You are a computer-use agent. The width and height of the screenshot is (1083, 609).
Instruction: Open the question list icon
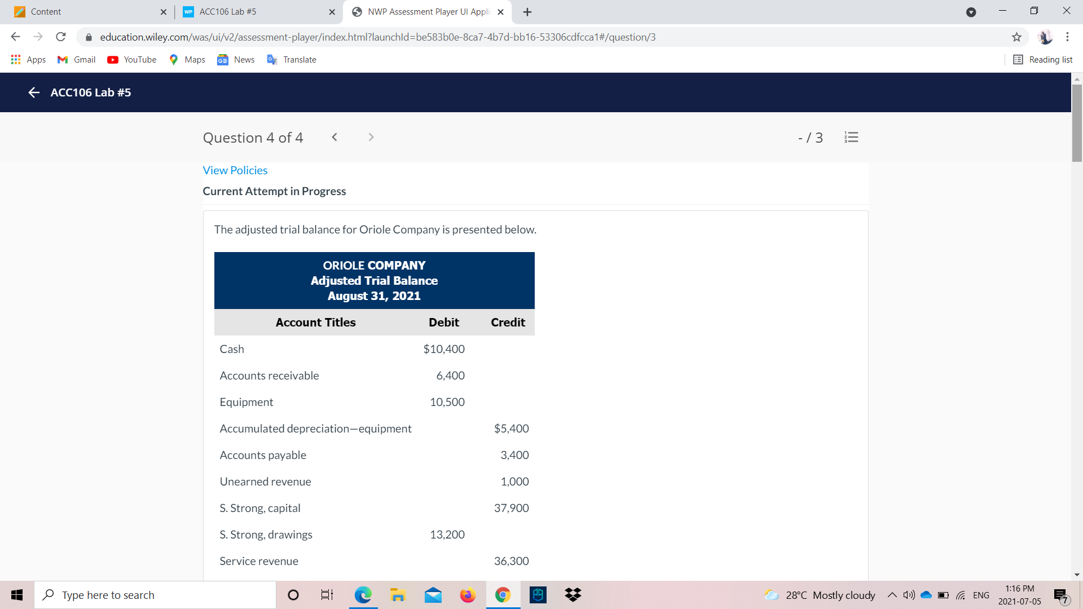[851, 137]
